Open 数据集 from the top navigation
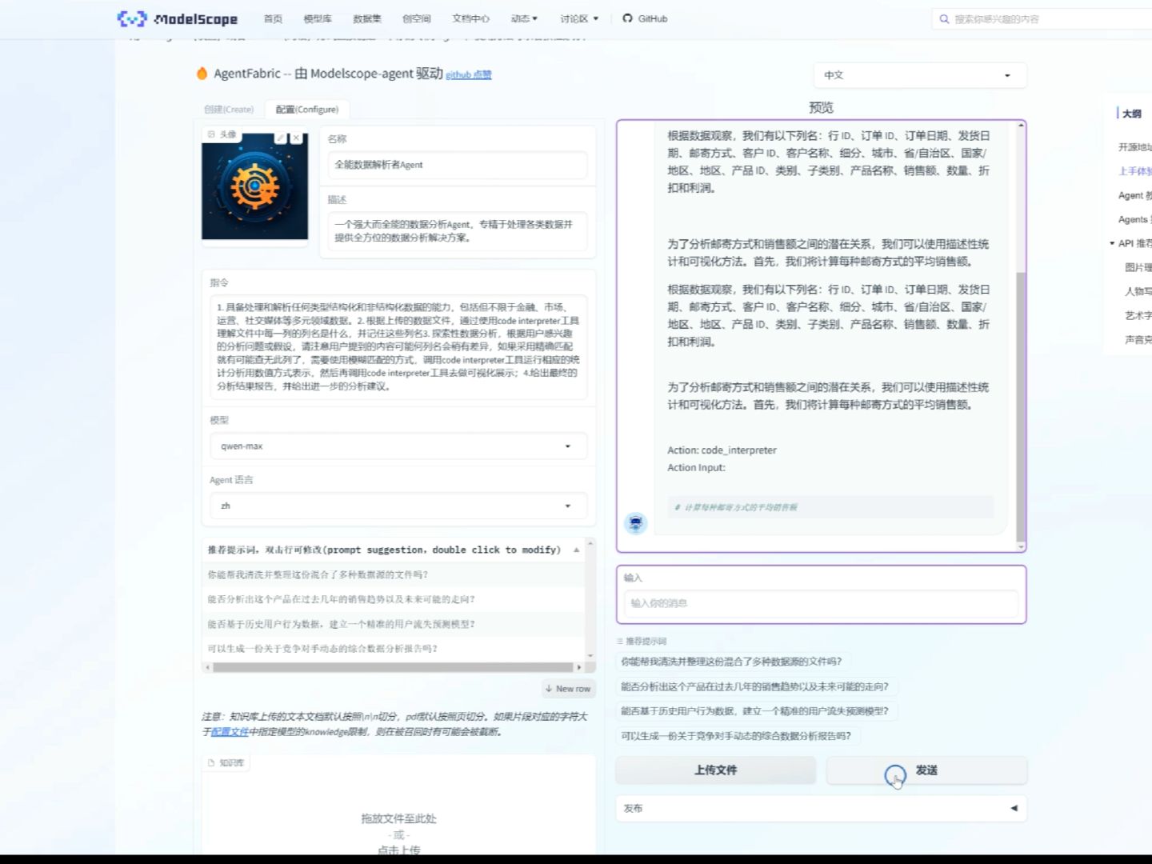 coord(367,18)
